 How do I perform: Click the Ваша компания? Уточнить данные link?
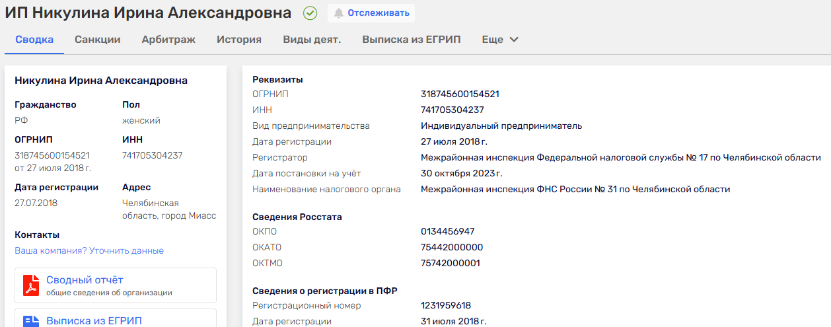point(89,251)
